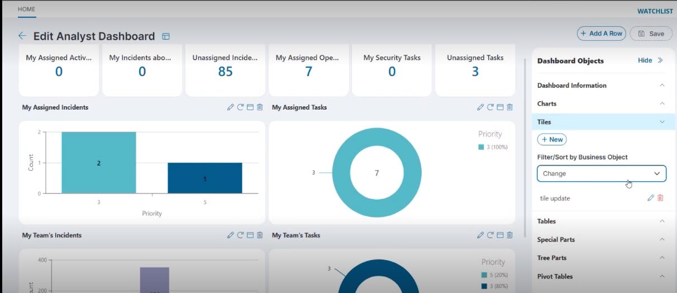Hide the Dashboard Objects panel

pyautogui.click(x=650, y=60)
